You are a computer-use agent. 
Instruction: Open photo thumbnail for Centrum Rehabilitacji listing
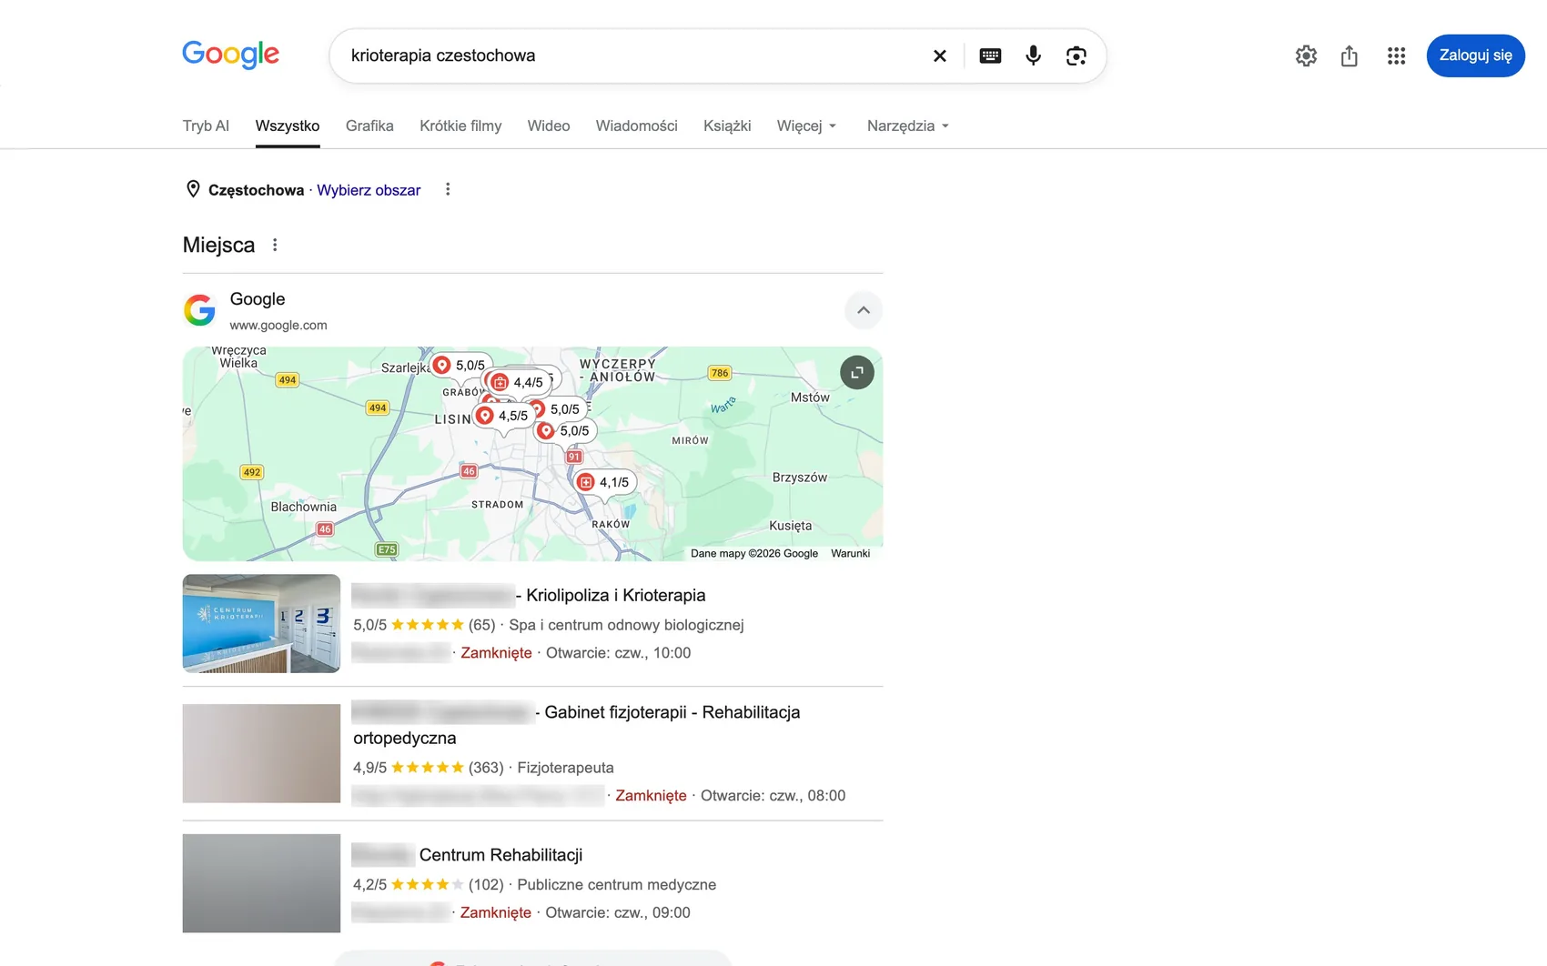[x=261, y=883]
